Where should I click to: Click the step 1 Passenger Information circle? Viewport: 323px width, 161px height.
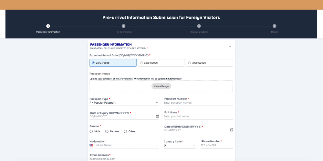point(48,26)
